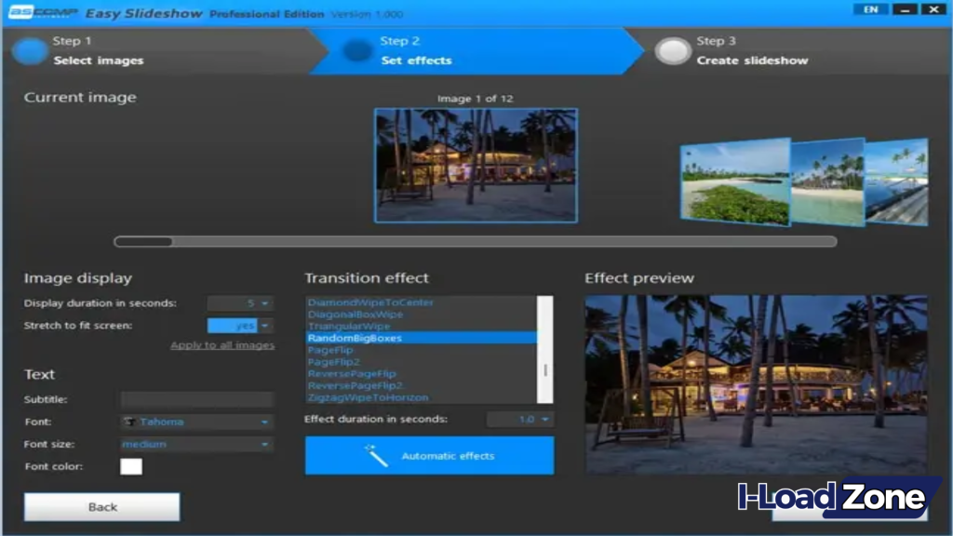Click Apply to all images link

pyautogui.click(x=224, y=344)
